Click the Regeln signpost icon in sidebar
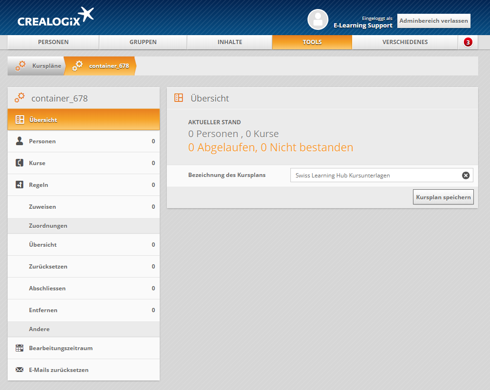Screen dimensions: 490x390 click(19, 185)
